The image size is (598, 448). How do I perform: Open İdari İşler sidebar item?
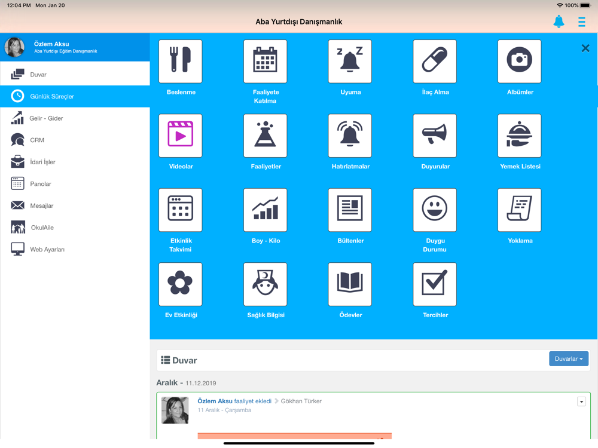75,162
